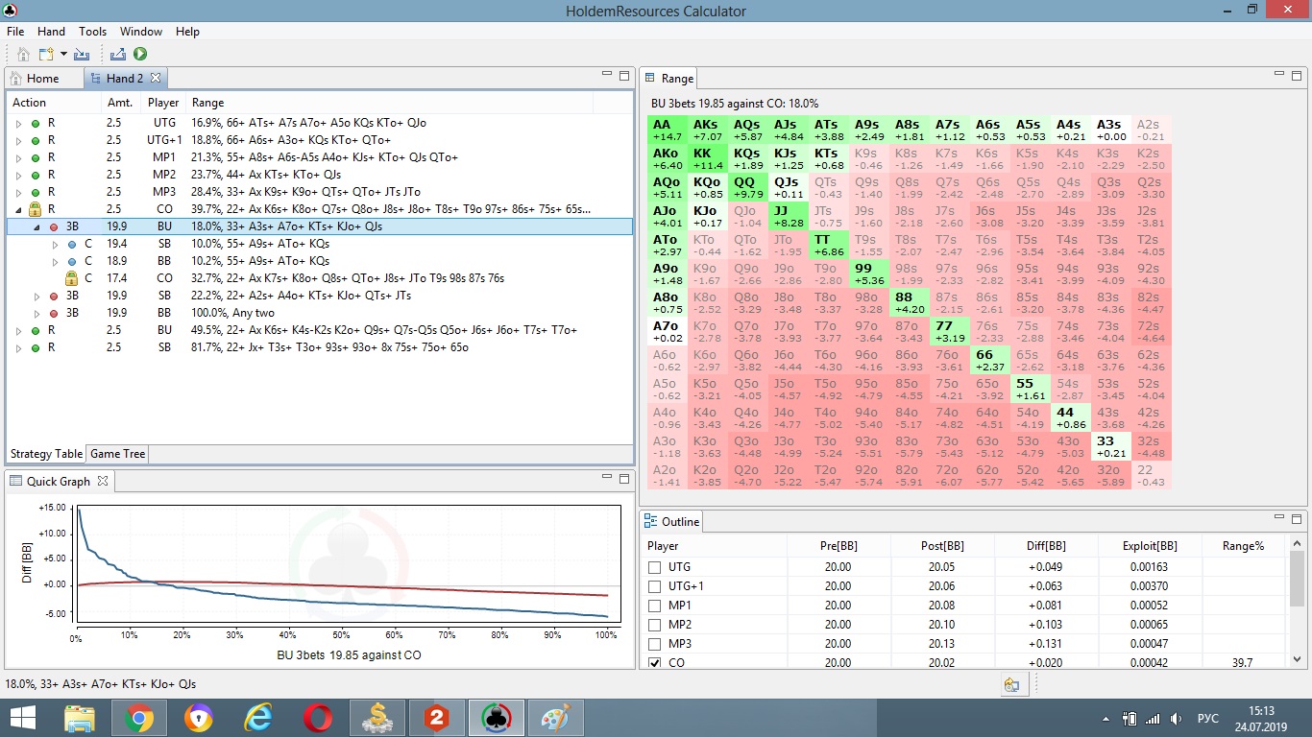Minimize the Outline panel

coord(1278,518)
